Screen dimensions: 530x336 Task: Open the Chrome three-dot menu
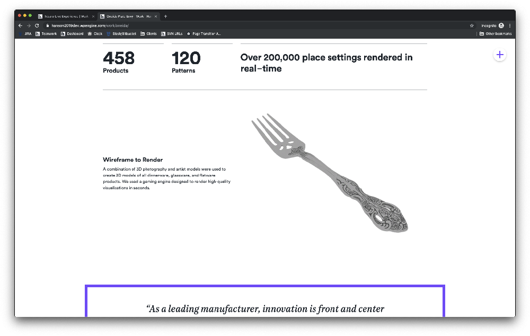510,25
